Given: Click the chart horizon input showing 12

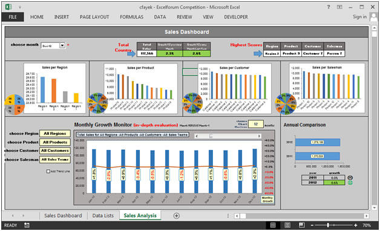Looking at the screenshot, I should coord(256,124).
